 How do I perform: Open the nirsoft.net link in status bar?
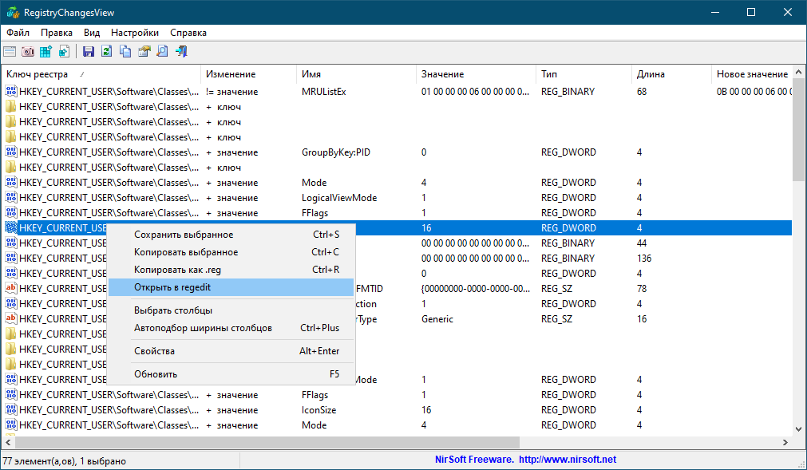point(567,460)
